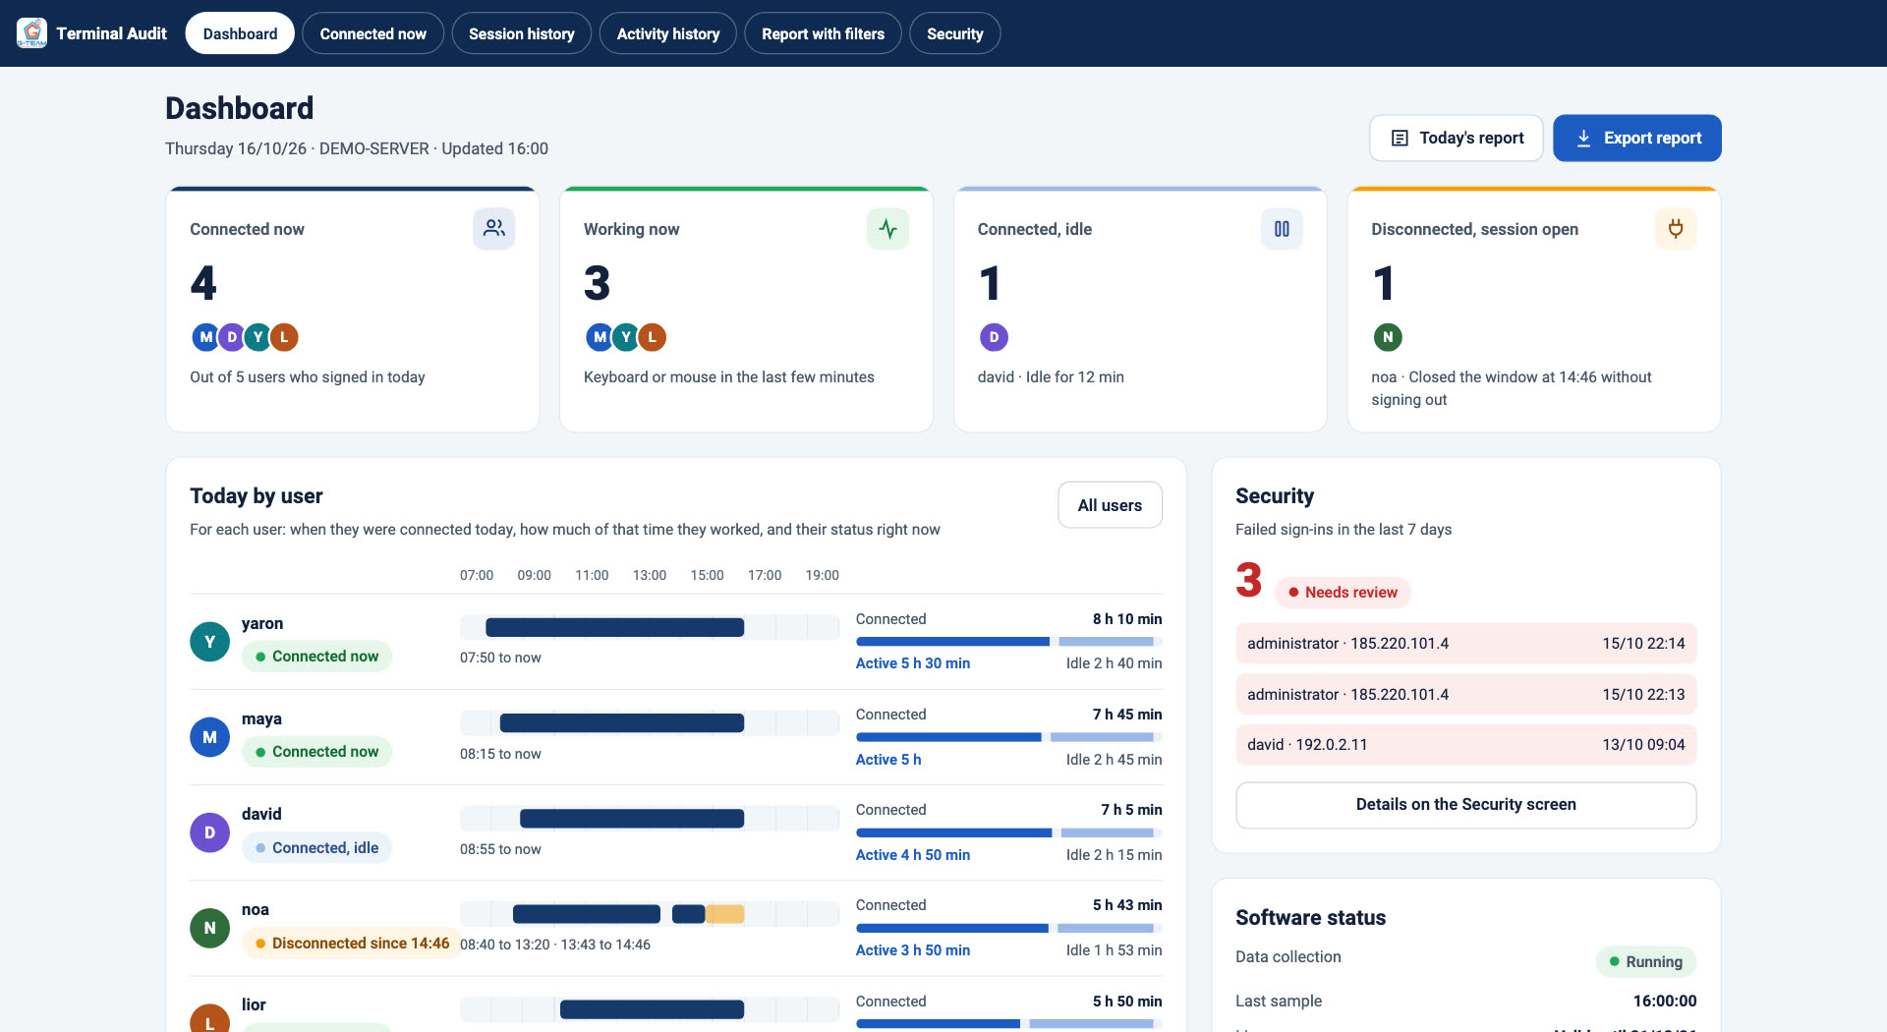Click the M avatar in Connected now card
The width and height of the screenshot is (1887, 1032).
coord(205,337)
